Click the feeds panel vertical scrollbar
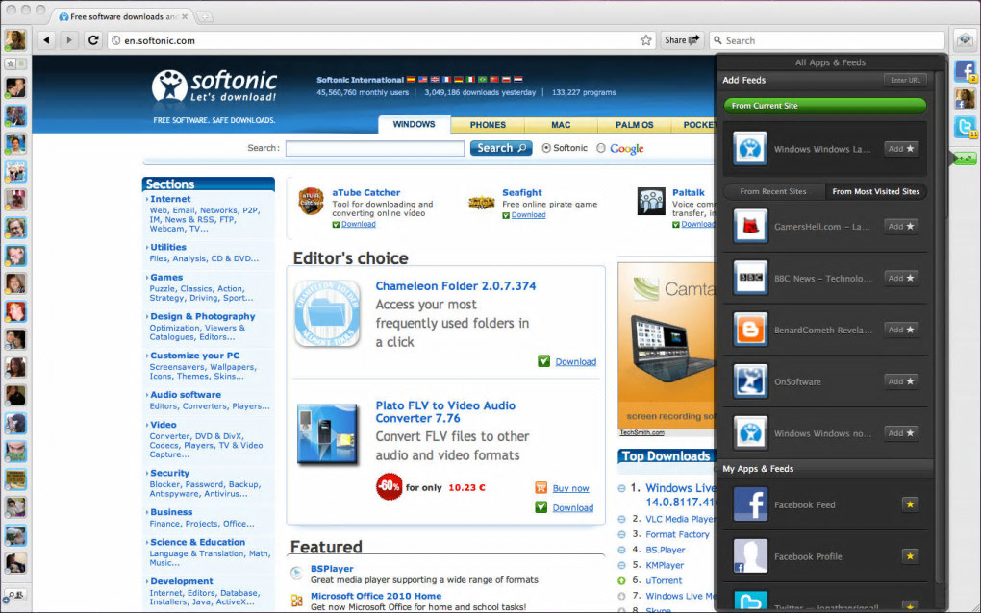This screenshot has width=981, height=613. [x=939, y=330]
